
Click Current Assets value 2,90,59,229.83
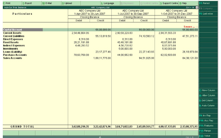124,33
